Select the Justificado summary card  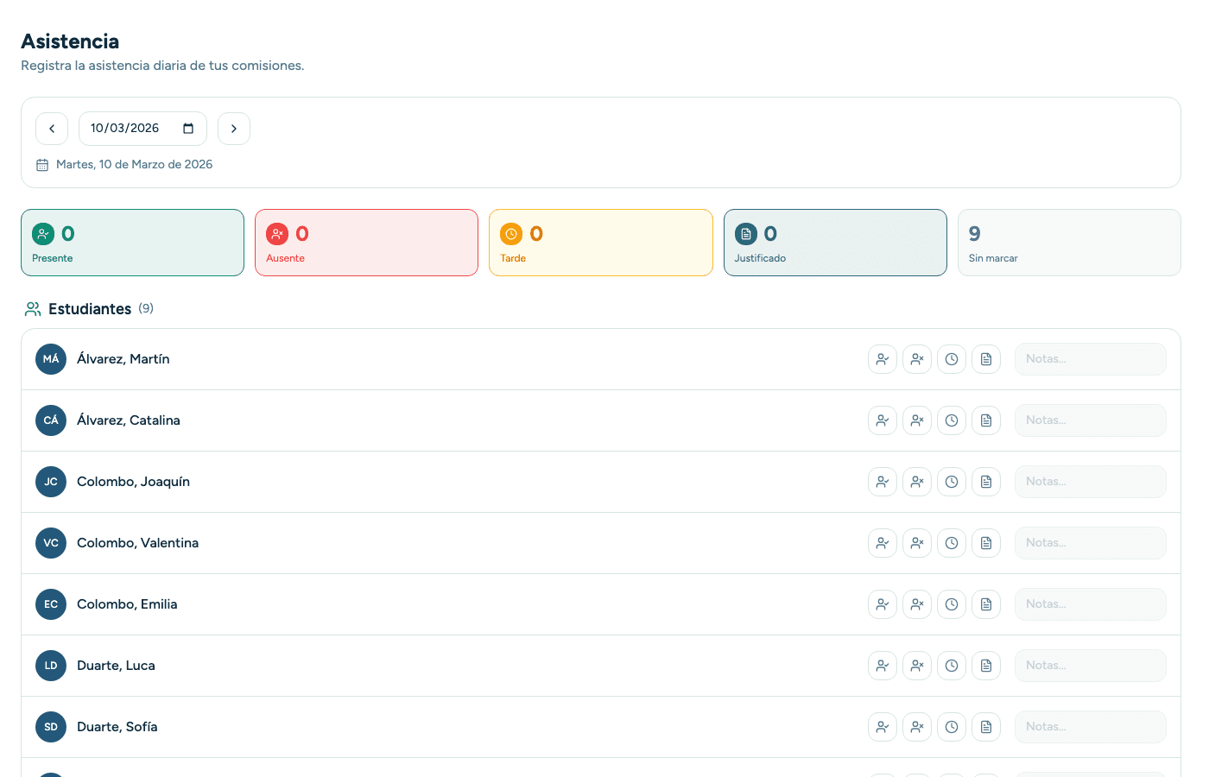(x=835, y=243)
